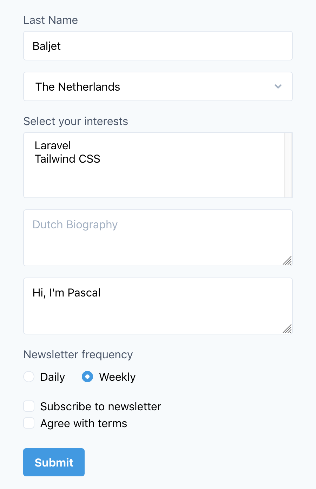Click the "Select your interests" label
This screenshot has width=316, height=489.
75,121
